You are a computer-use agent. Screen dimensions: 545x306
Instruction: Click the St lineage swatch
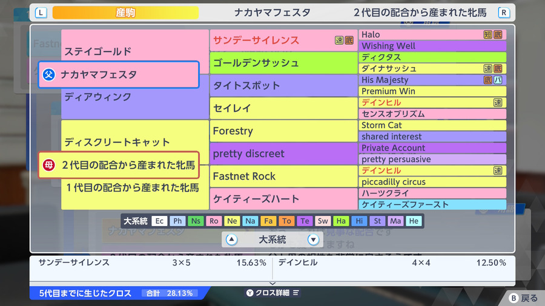coord(377,221)
